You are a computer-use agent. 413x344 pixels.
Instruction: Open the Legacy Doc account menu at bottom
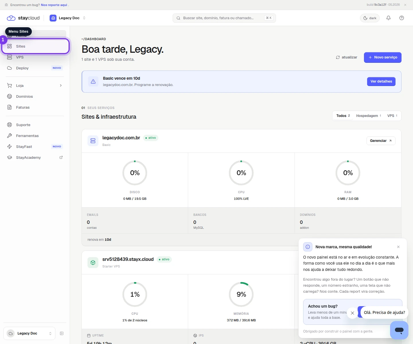(29, 333)
